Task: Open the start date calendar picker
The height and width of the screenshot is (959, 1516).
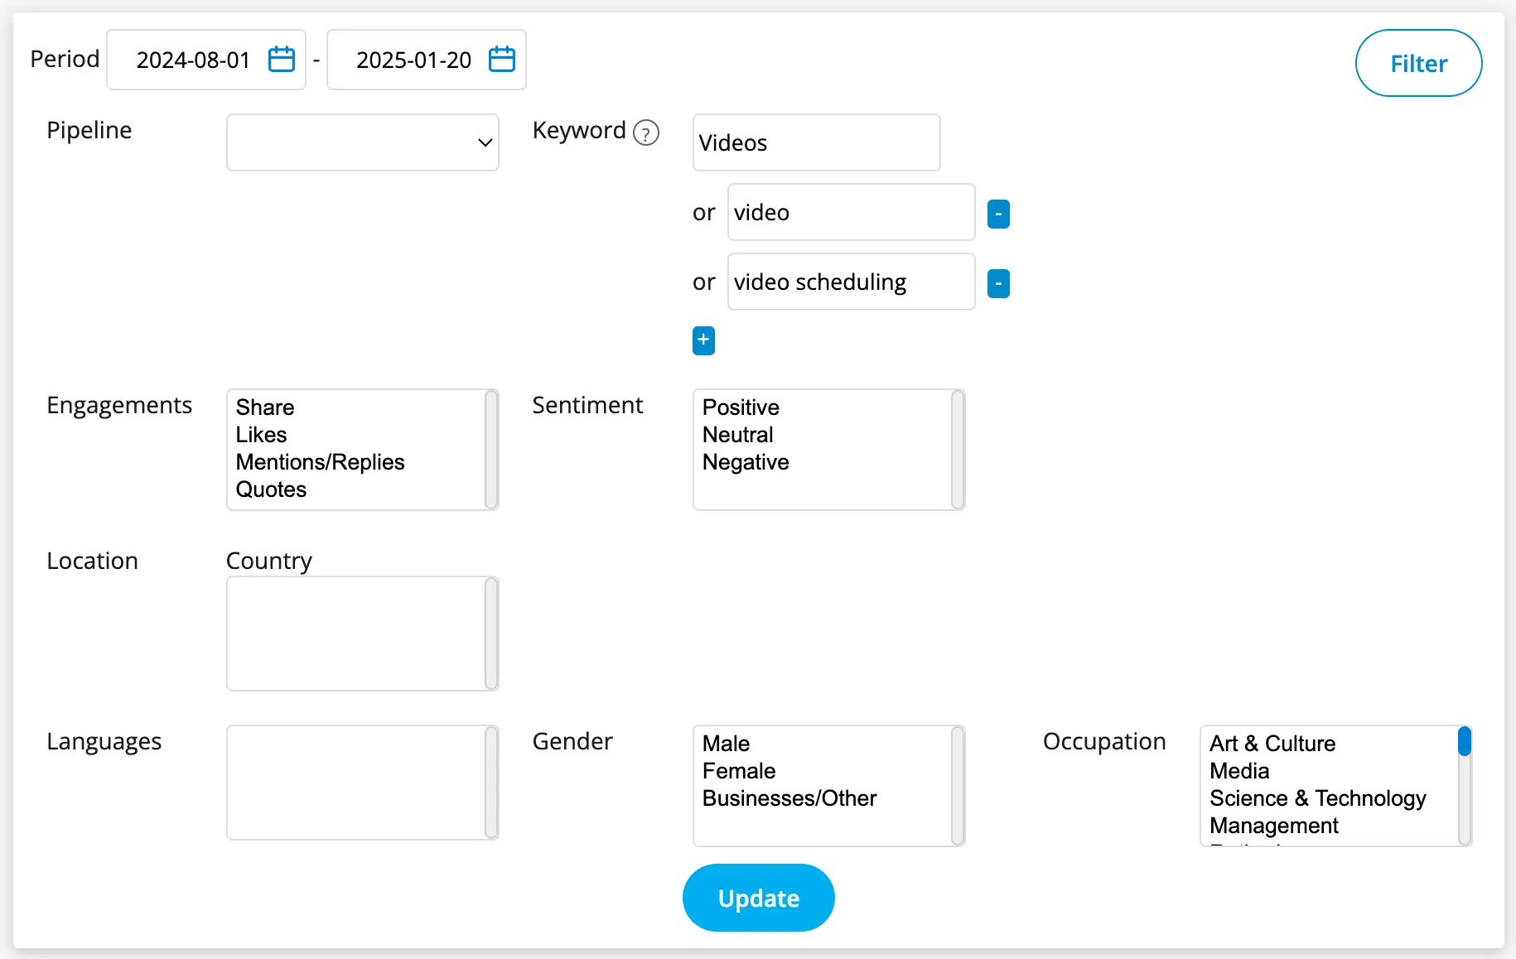Action: coord(282,60)
